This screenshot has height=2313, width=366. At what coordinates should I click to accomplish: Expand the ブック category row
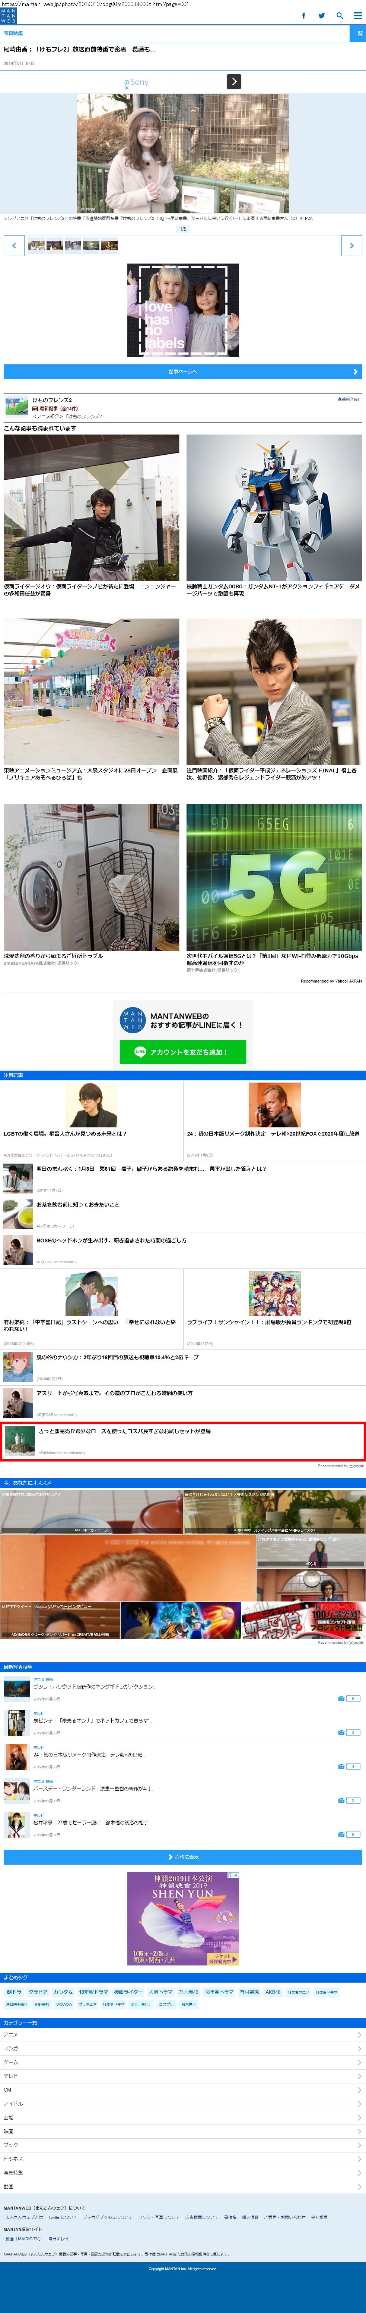point(182,2145)
